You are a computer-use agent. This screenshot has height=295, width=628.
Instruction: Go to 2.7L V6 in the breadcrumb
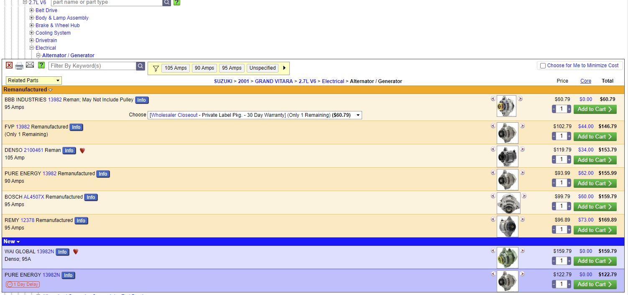tap(308, 81)
